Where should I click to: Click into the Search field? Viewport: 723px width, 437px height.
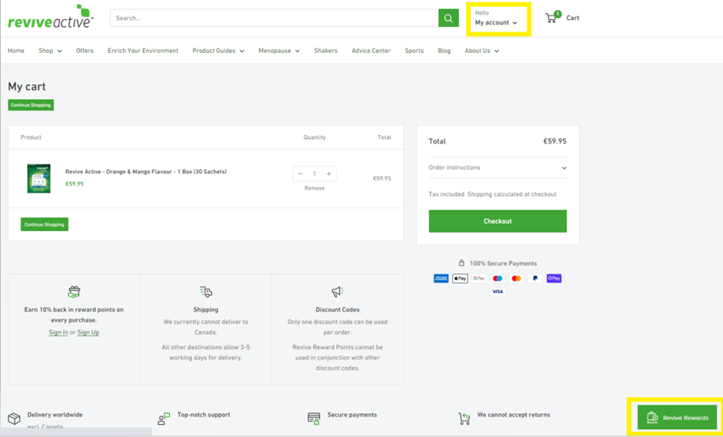click(x=275, y=18)
